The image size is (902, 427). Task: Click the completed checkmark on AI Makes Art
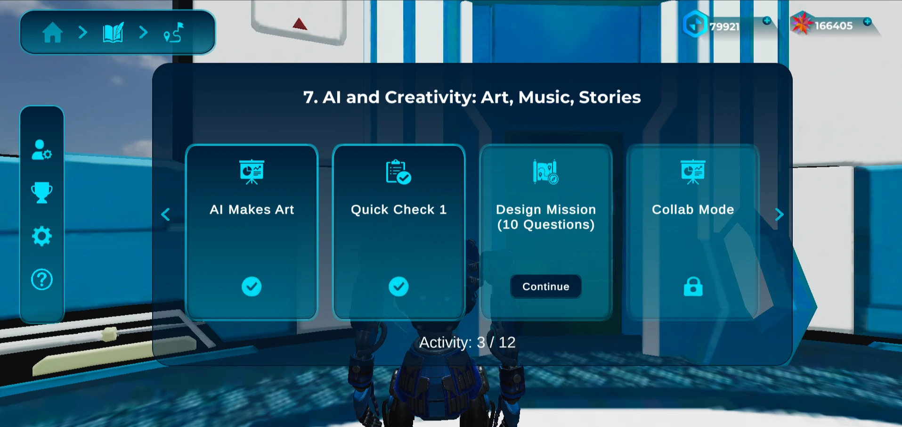coord(252,287)
